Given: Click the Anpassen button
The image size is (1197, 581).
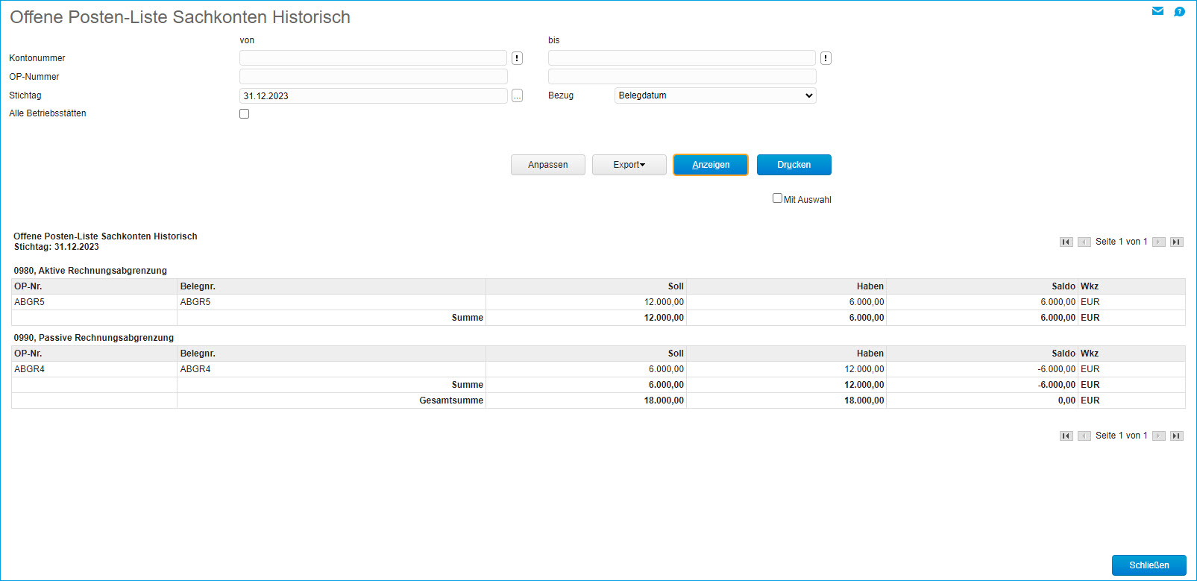Looking at the screenshot, I should [547, 165].
